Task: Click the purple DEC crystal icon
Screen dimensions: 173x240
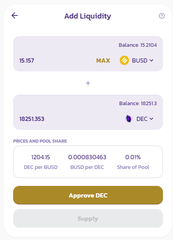Action: click(129, 119)
